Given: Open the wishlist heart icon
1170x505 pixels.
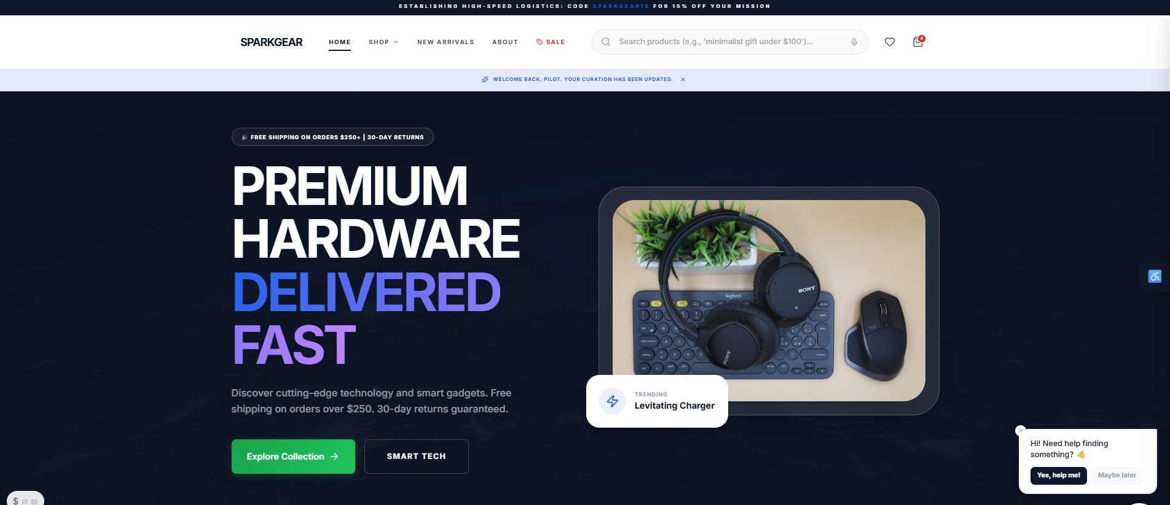Looking at the screenshot, I should pos(889,42).
